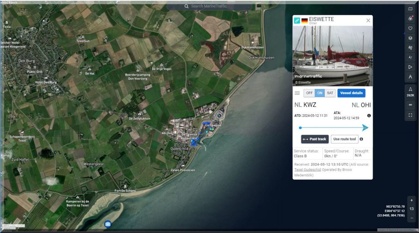Show the wind weather layer icon
The height and width of the screenshot is (233, 419).
click(410, 48)
